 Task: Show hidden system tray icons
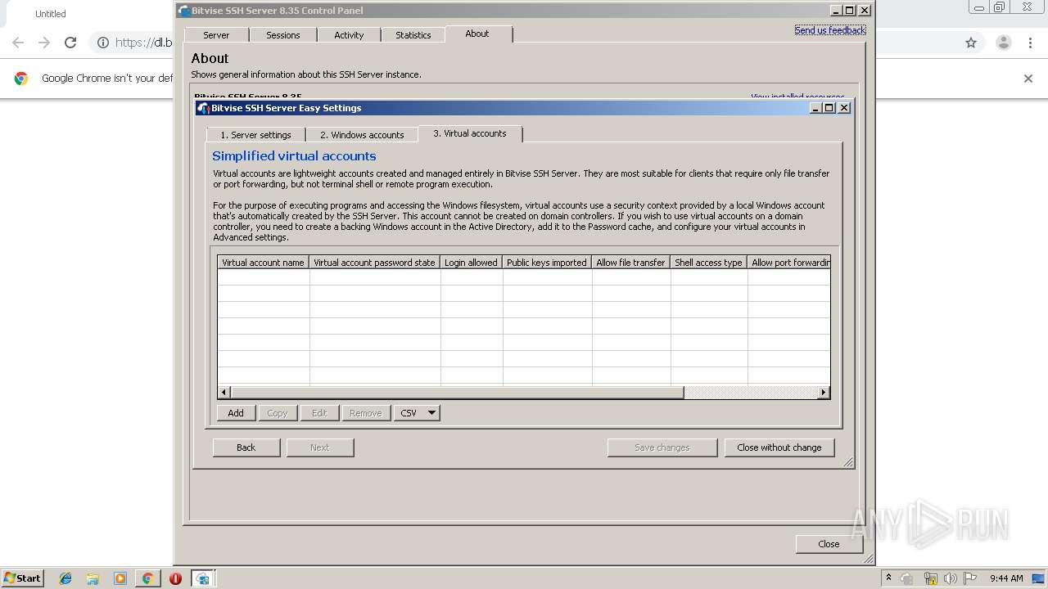(888, 578)
